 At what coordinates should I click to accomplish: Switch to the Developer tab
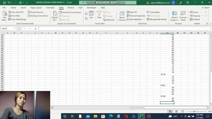pos(91,8)
